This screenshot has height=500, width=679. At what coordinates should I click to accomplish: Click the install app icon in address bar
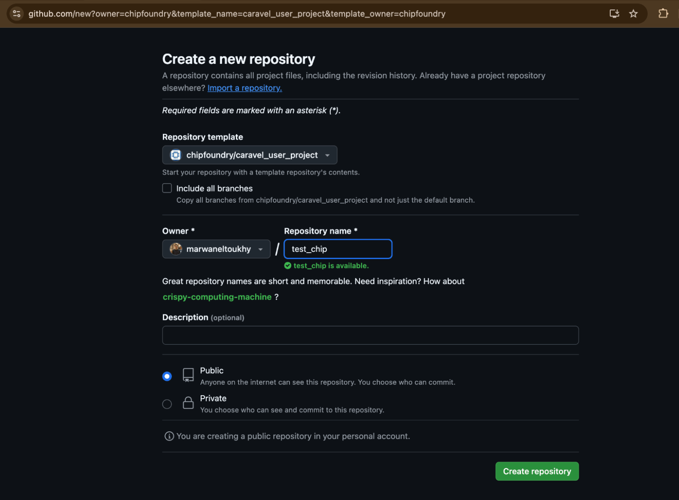[x=614, y=13]
